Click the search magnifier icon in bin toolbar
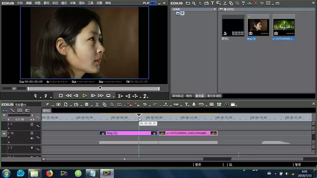Viewport: 317px width, 178px height. tap(194, 3)
